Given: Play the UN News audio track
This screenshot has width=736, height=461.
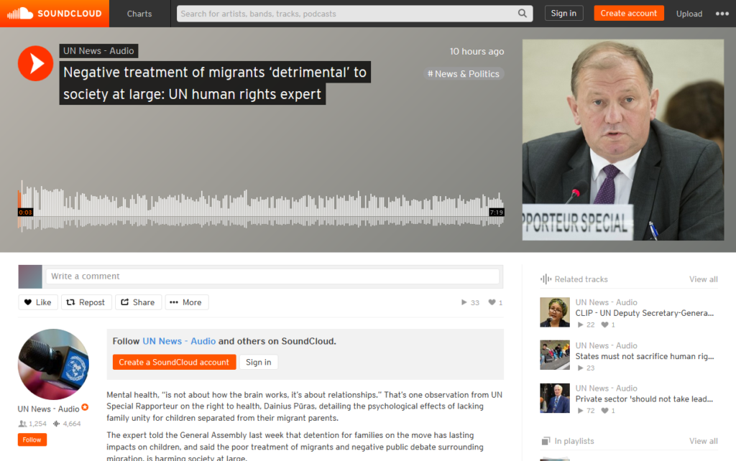Looking at the screenshot, I should [35, 63].
